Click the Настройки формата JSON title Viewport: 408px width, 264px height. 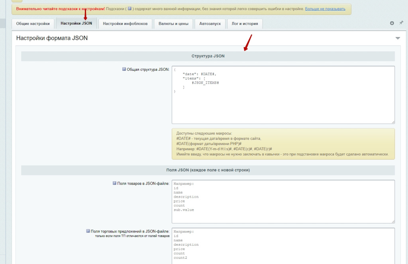point(52,38)
